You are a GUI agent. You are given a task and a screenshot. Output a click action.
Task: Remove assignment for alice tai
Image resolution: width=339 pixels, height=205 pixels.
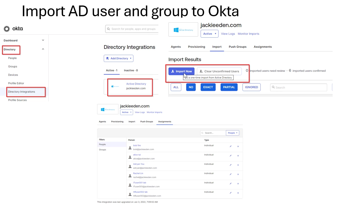[x=238, y=155]
